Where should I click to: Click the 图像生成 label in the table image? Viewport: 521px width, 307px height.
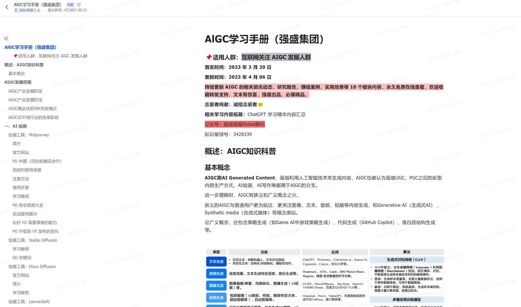click(x=216, y=286)
